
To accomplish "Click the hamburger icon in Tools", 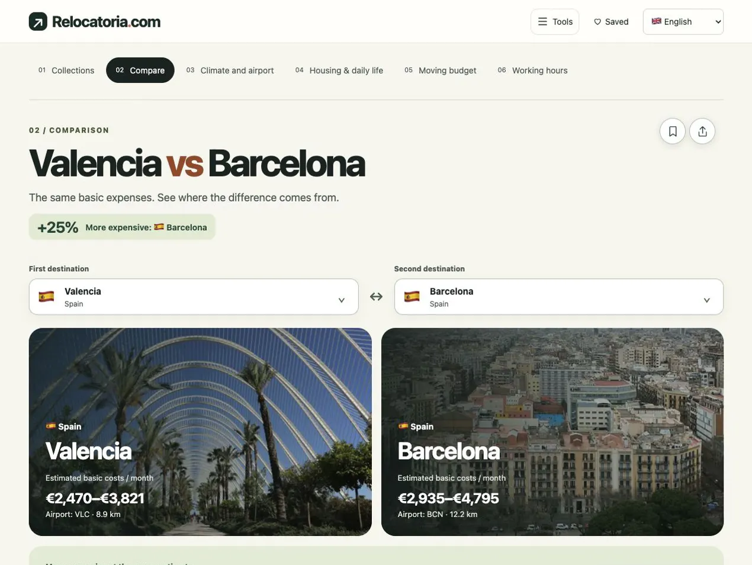I will click(542, 22).
